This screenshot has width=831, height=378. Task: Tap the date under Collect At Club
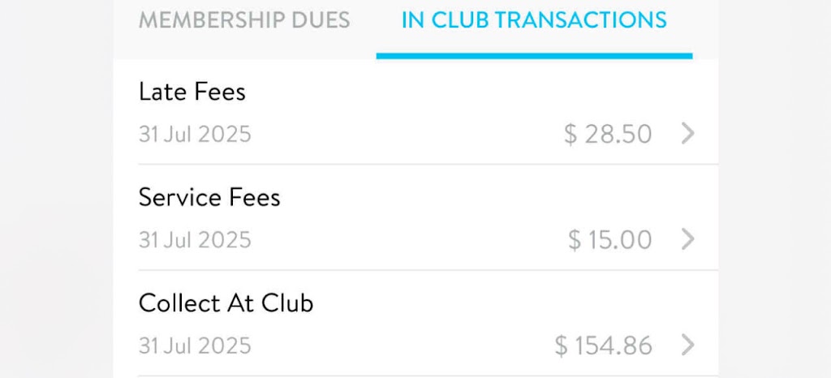pos(195,346)
